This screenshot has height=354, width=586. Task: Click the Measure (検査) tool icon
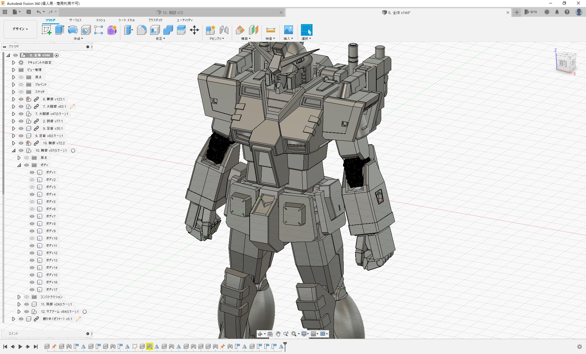click(x=270, y=30)
